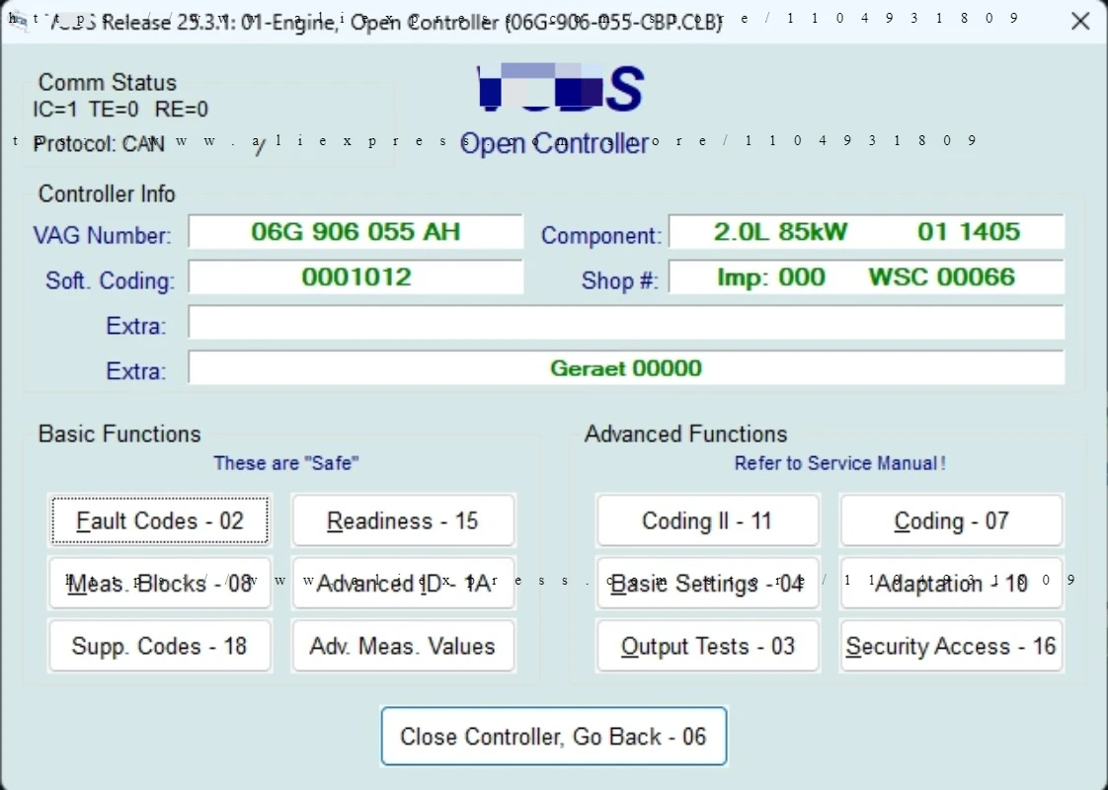Click Adv. Meas. Values button

coord(404,646)
